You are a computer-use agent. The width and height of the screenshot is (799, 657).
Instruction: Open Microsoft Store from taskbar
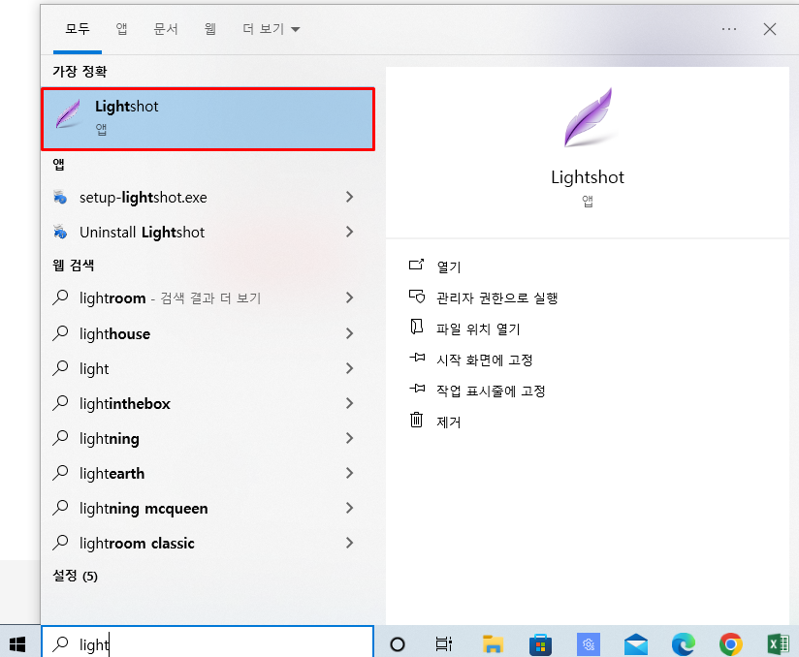541,644
